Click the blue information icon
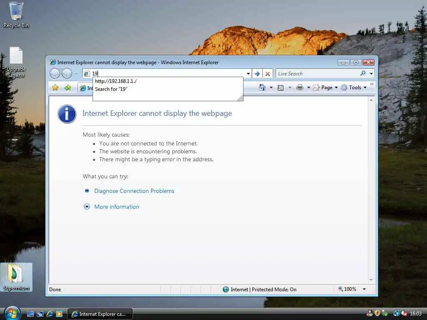 tap(67, 114)
